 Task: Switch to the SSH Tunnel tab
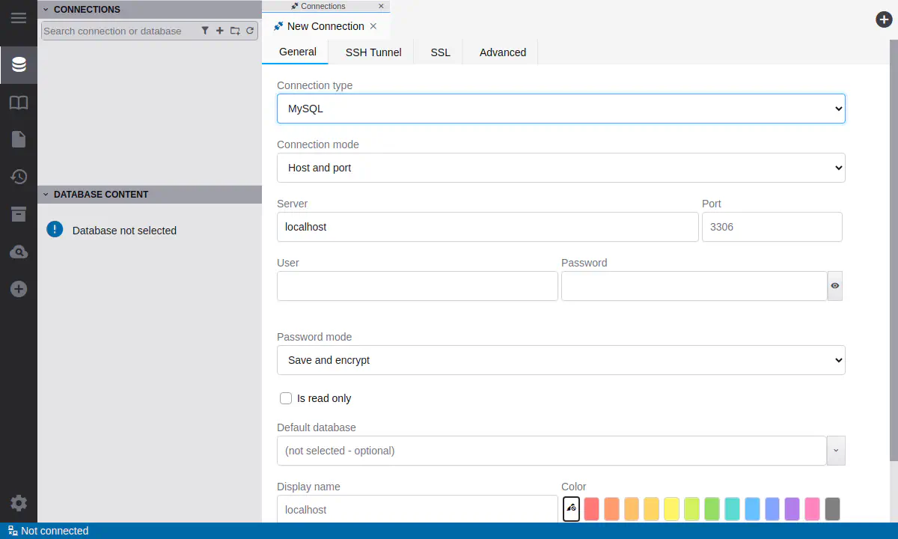(x=373, y=52)
